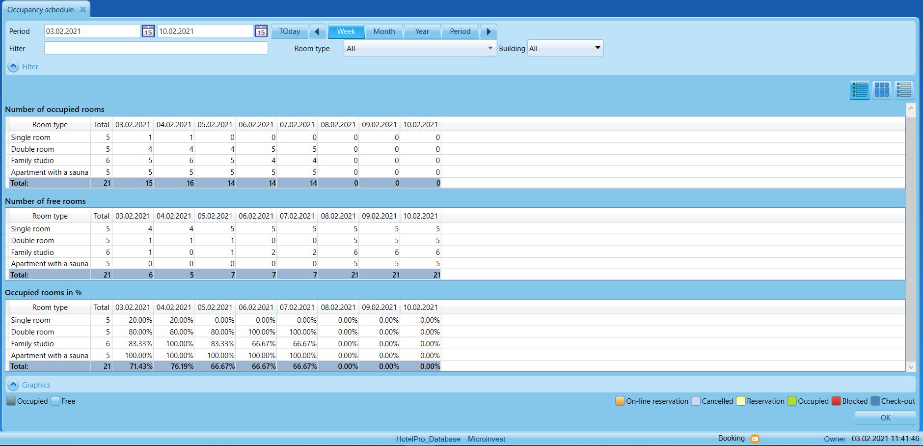Click the scrollbar up arrow

[x=911, y=108]
